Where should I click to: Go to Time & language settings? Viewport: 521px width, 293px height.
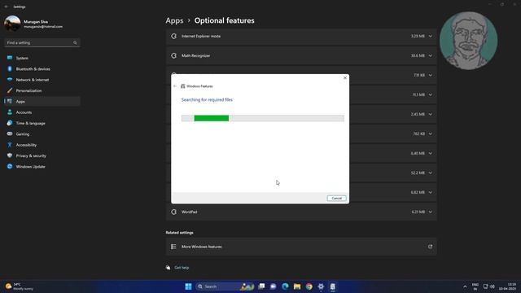point(42,123)
